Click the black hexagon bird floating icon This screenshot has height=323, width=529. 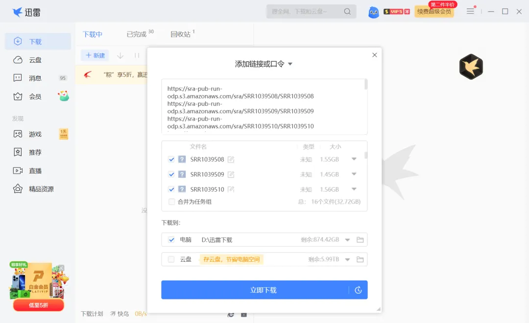(x=471, y=67)
